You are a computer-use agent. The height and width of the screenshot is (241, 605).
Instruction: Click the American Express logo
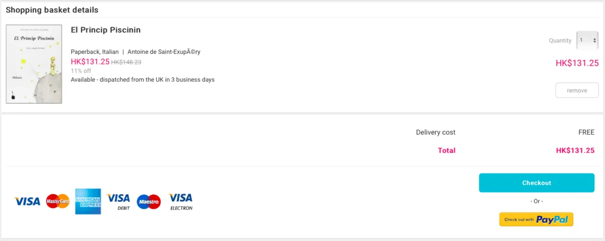point(88,202)
